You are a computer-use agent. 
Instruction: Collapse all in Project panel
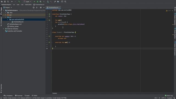click(x=37, y=7)
